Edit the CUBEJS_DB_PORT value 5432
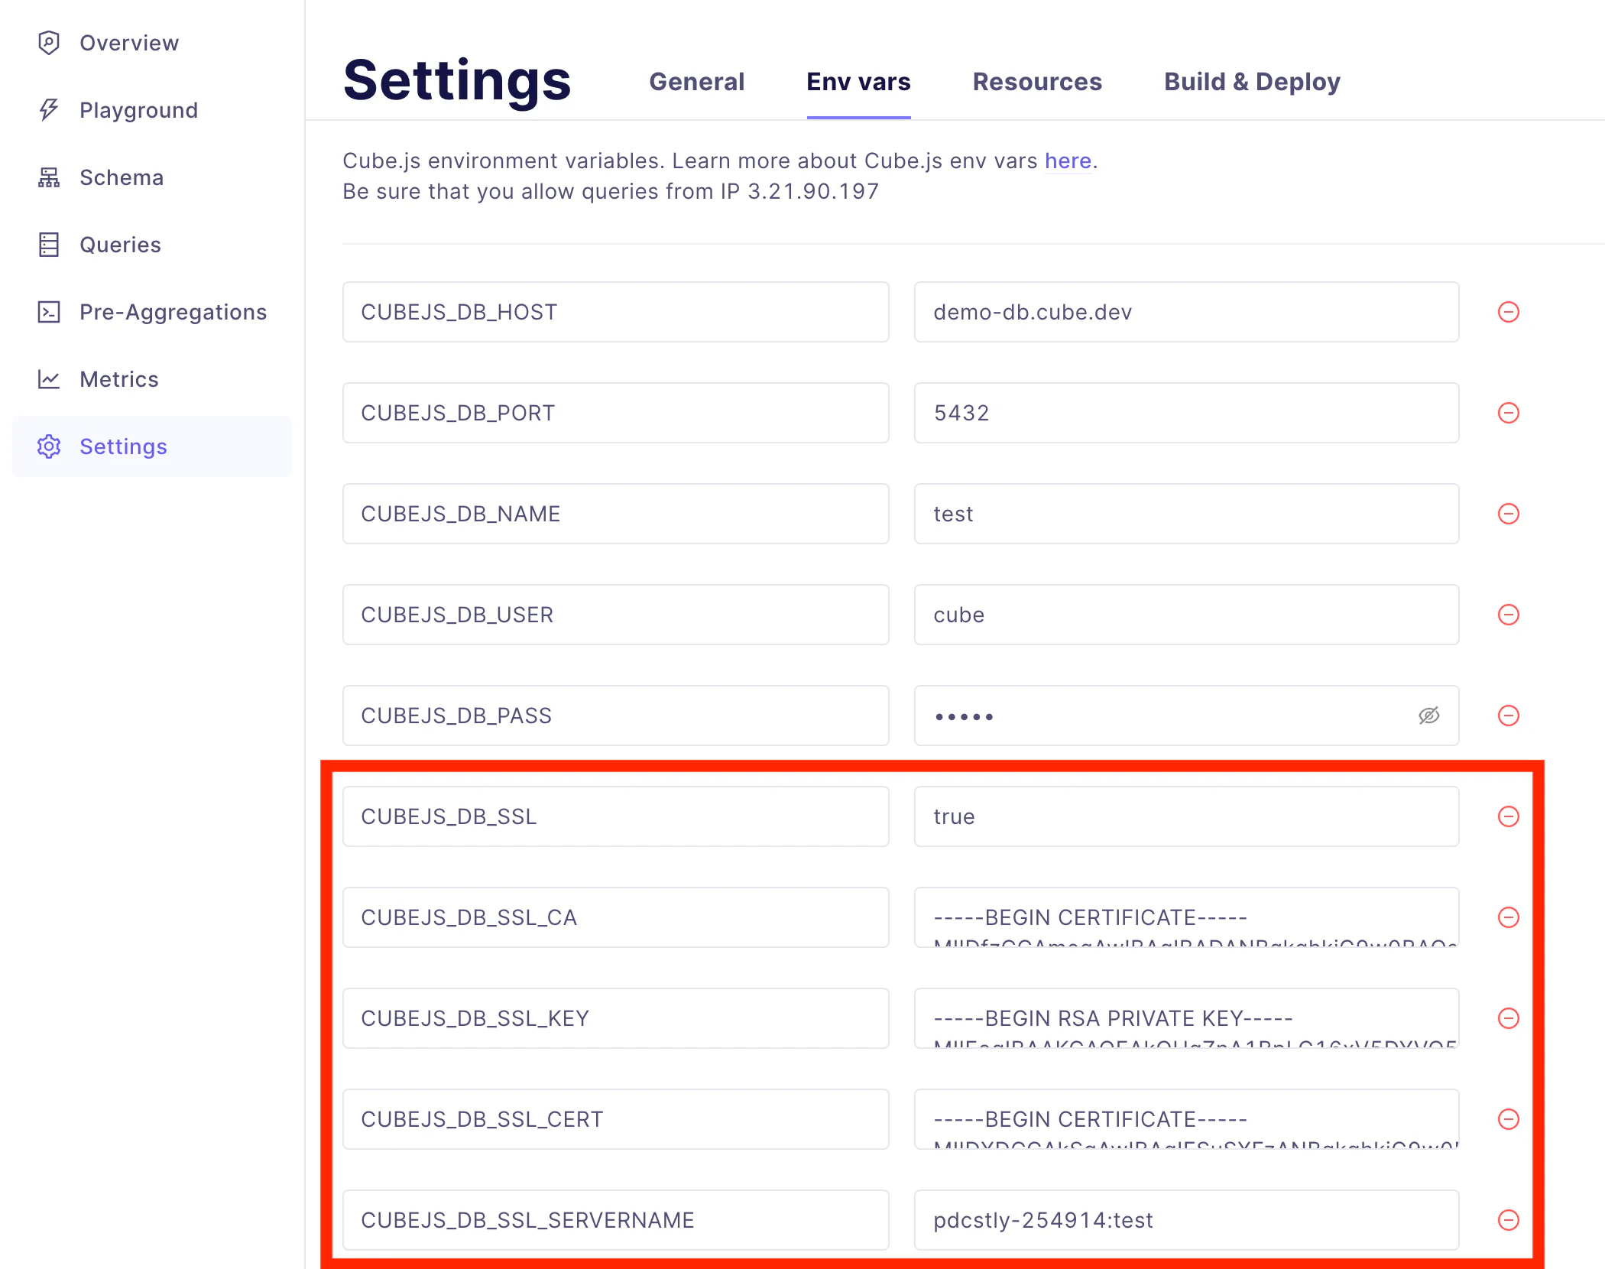 coord(1186,413)
